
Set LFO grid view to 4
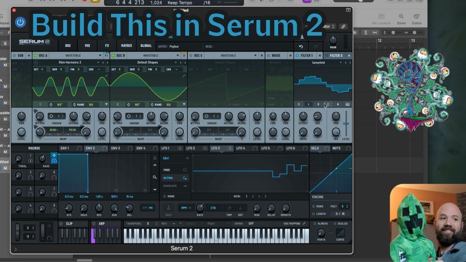(x=259, y=196)
